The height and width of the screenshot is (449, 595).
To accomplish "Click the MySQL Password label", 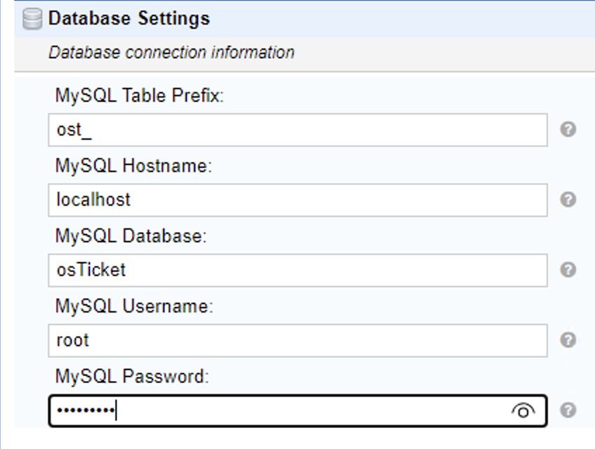I will (x=132, y=377).
